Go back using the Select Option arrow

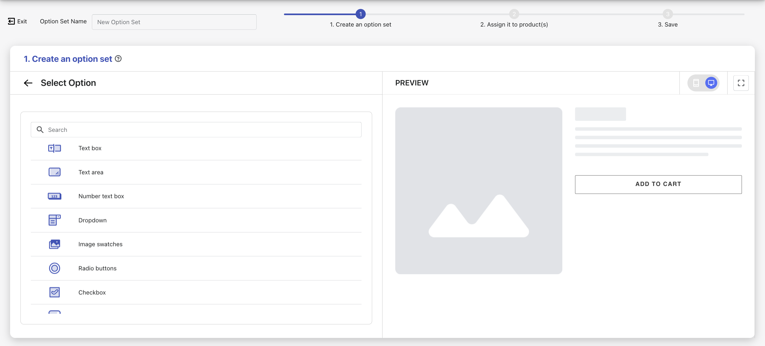[28, 83]
